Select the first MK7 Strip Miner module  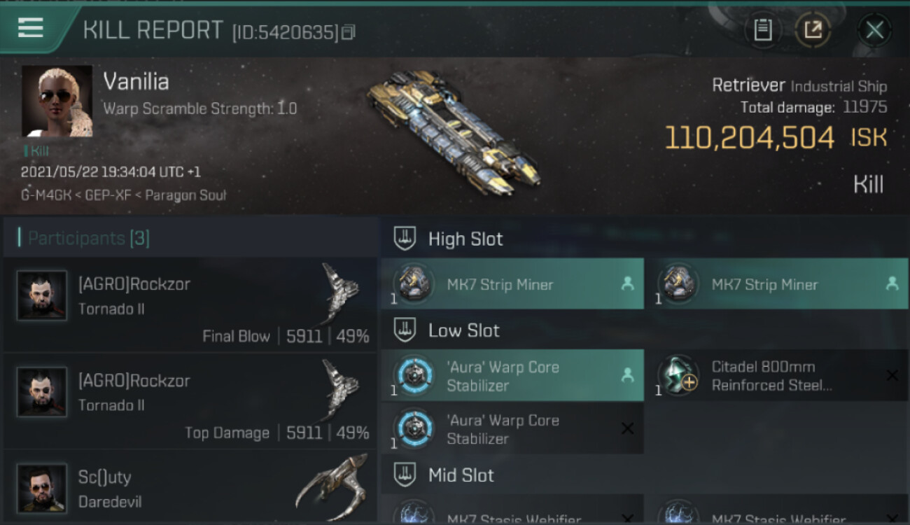tap(512, 283)
